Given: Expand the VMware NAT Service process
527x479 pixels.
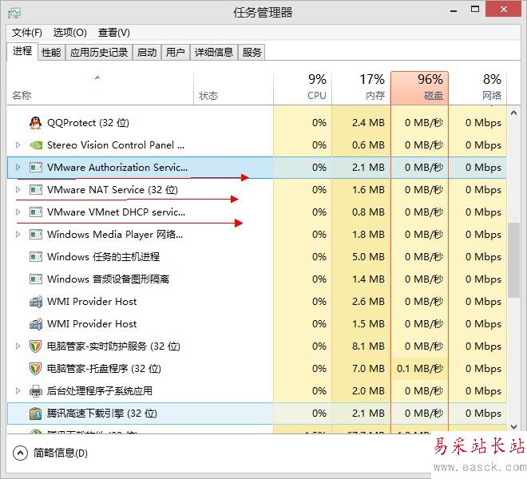Looking at the screenshot, I should tap(18, 189).
